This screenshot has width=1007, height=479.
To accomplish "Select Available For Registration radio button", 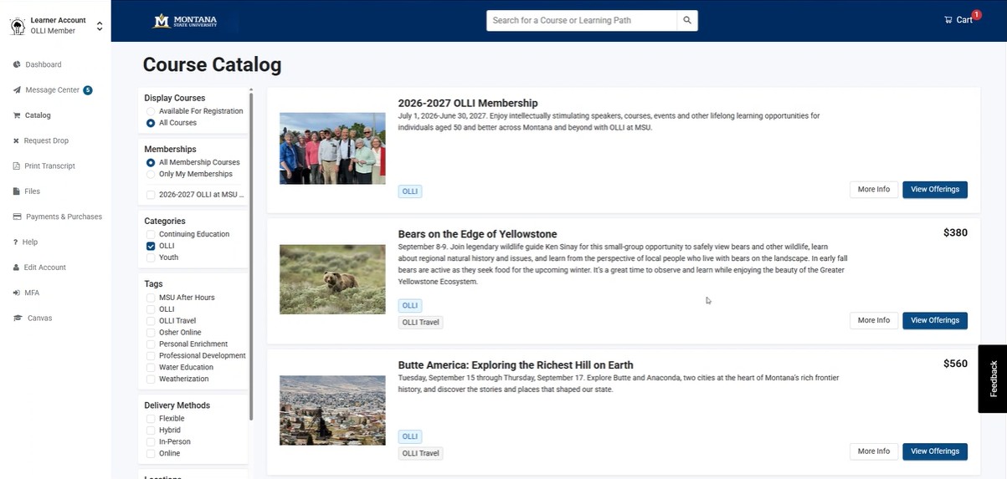I will point(151,111).
